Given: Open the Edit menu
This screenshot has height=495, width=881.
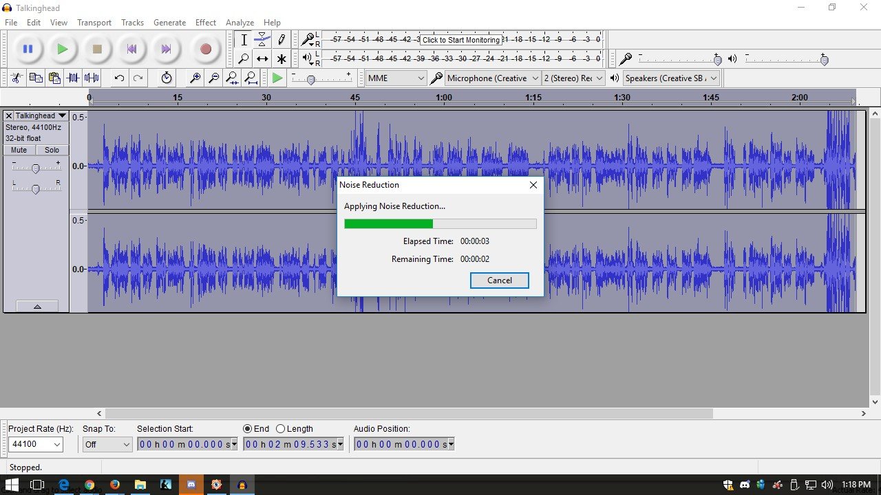Looking at the screenshot, I should 34,22.
